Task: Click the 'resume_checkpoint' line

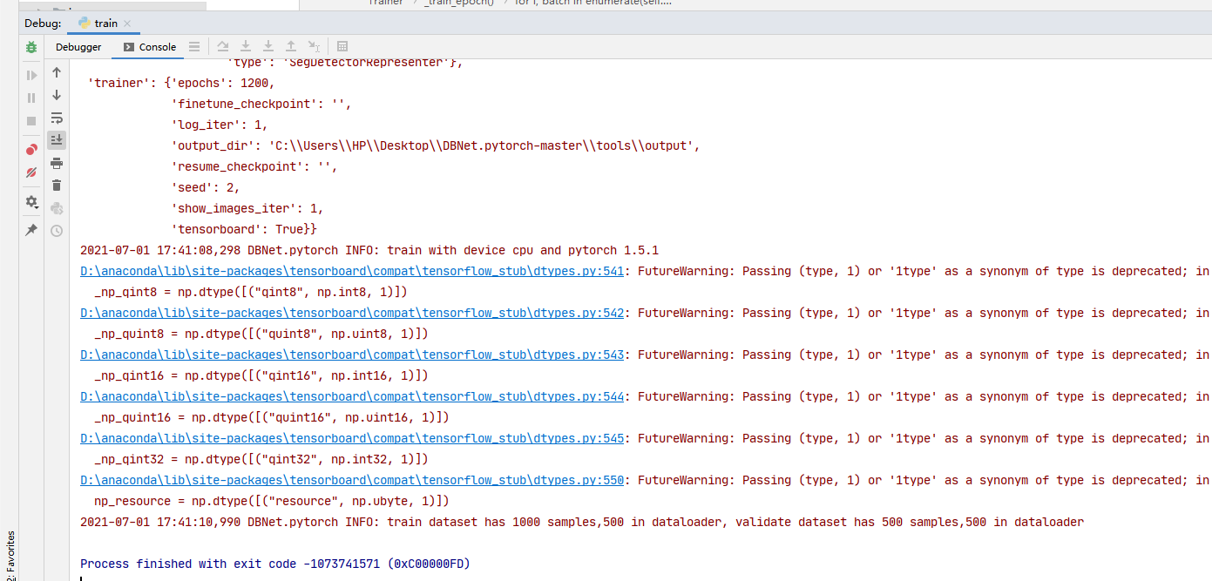Action: click(x=254, y=166)
